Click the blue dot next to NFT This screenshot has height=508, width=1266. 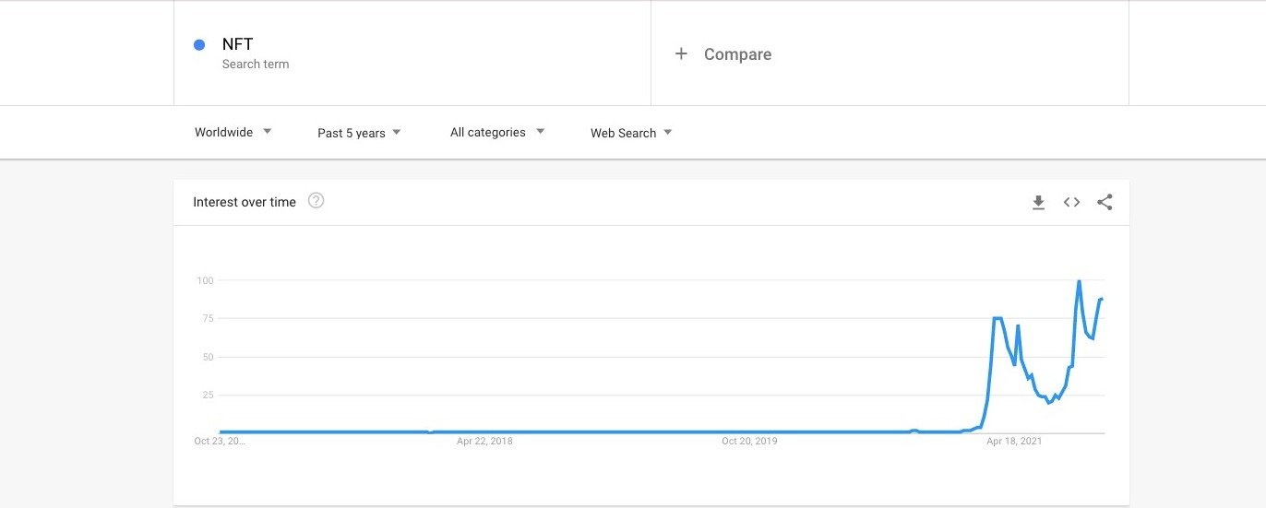point(199,45)
